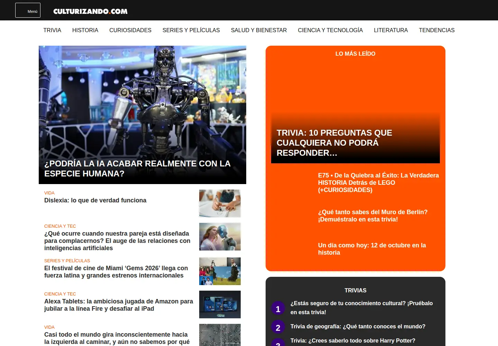Viewport: 498px width, 346px height.
Task: Read the Miami 'Gems 2026' film festival article
Action: pos(116,272)
